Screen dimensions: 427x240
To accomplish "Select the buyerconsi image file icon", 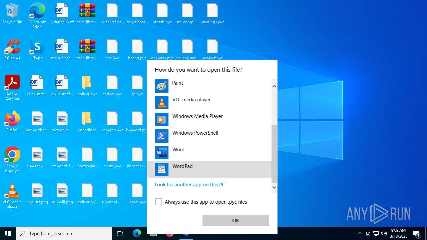I will pyautogui.click(x=37, y=158).
